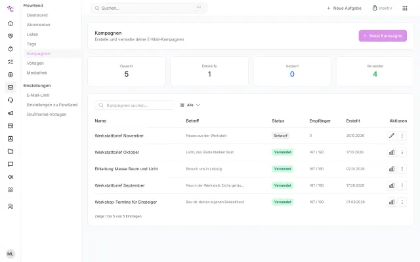Click the Gesamt 5 stats card
420x262 pixels.
127,71
